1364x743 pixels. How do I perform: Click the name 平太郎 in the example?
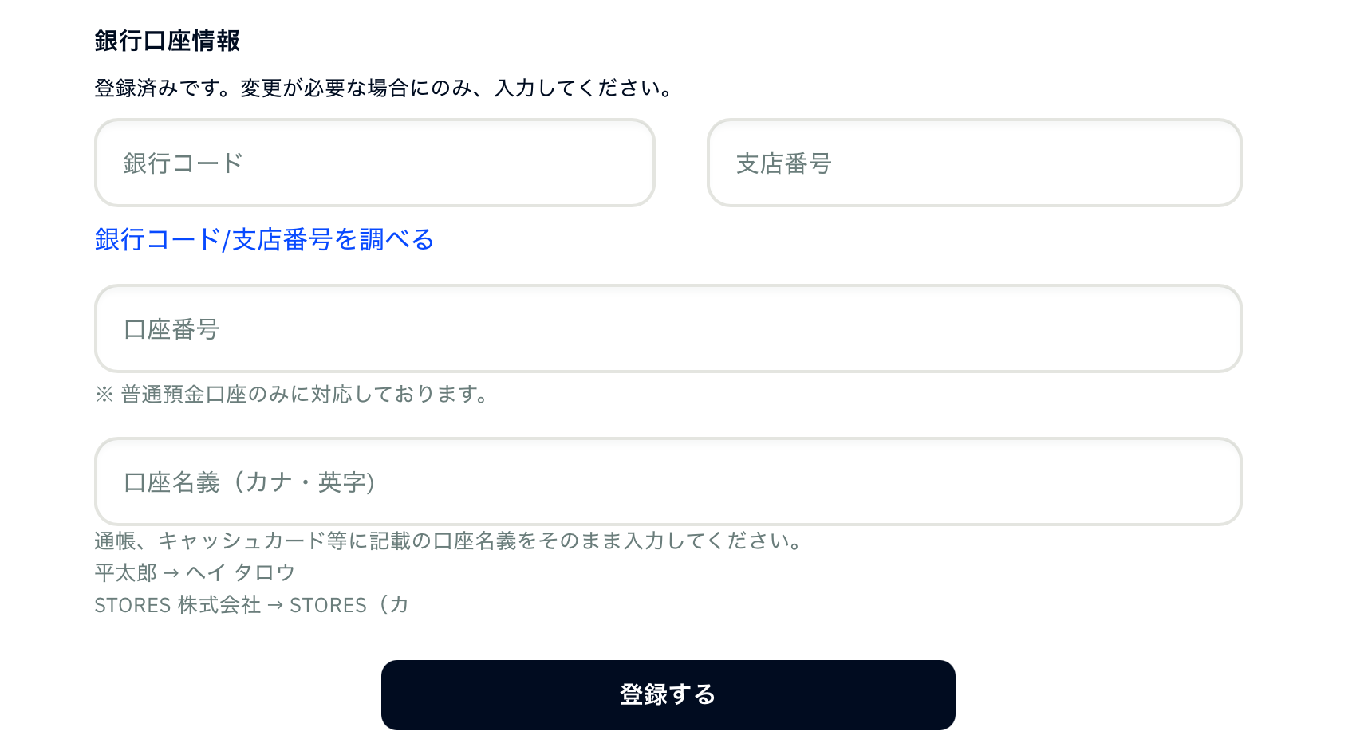pos(125,572)
